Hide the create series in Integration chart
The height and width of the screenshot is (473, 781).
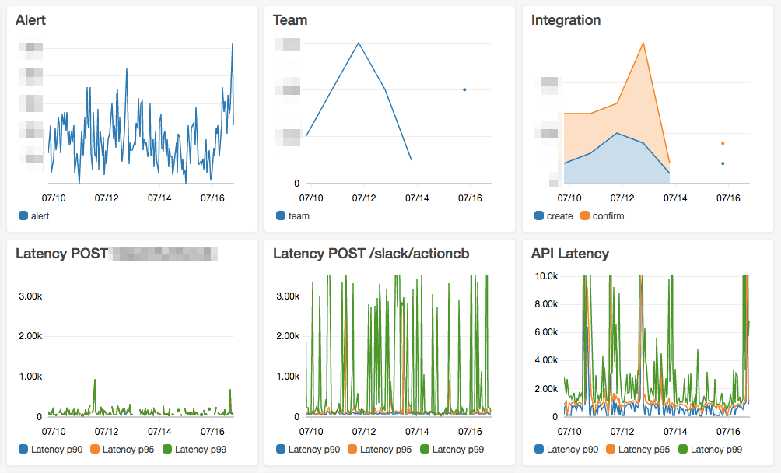tap(559, 216)
